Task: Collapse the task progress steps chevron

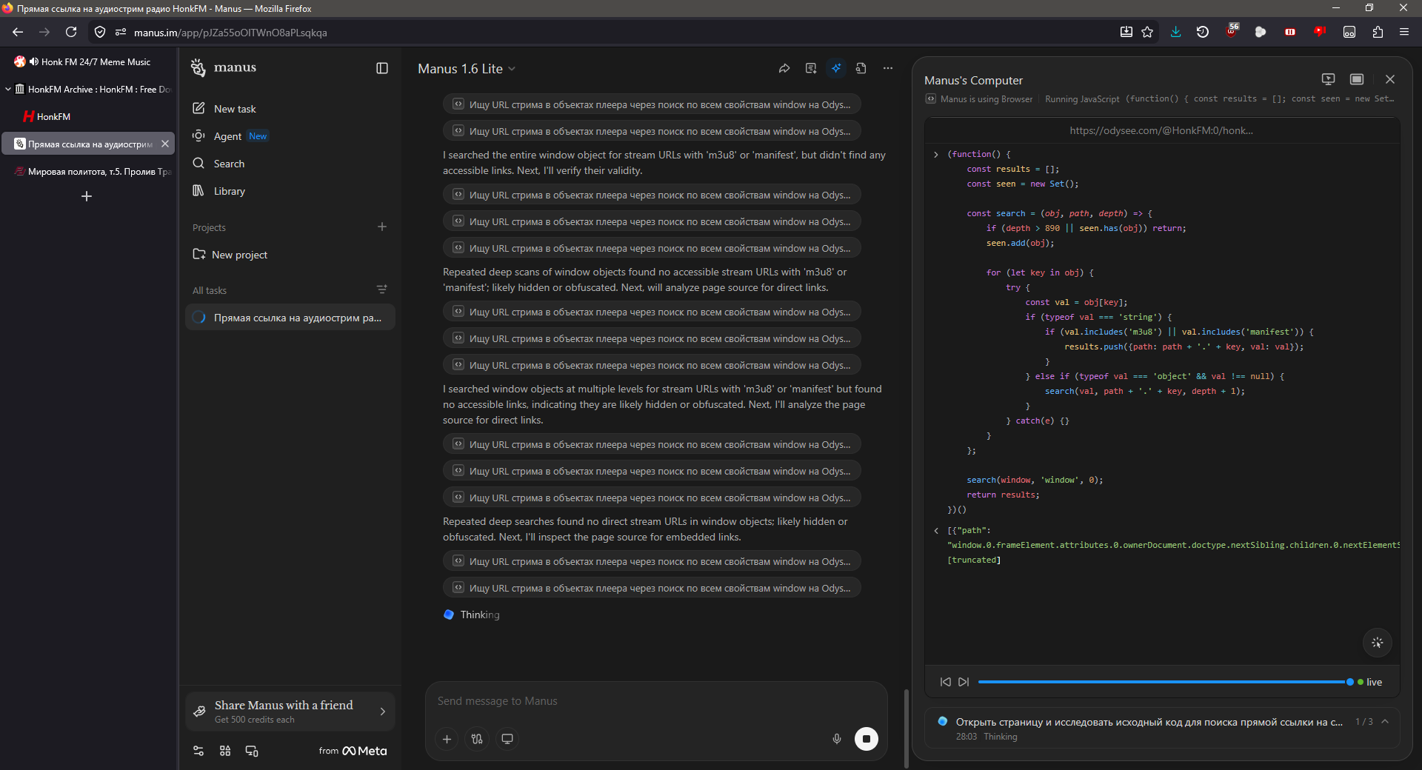Action: (1385, 721)
